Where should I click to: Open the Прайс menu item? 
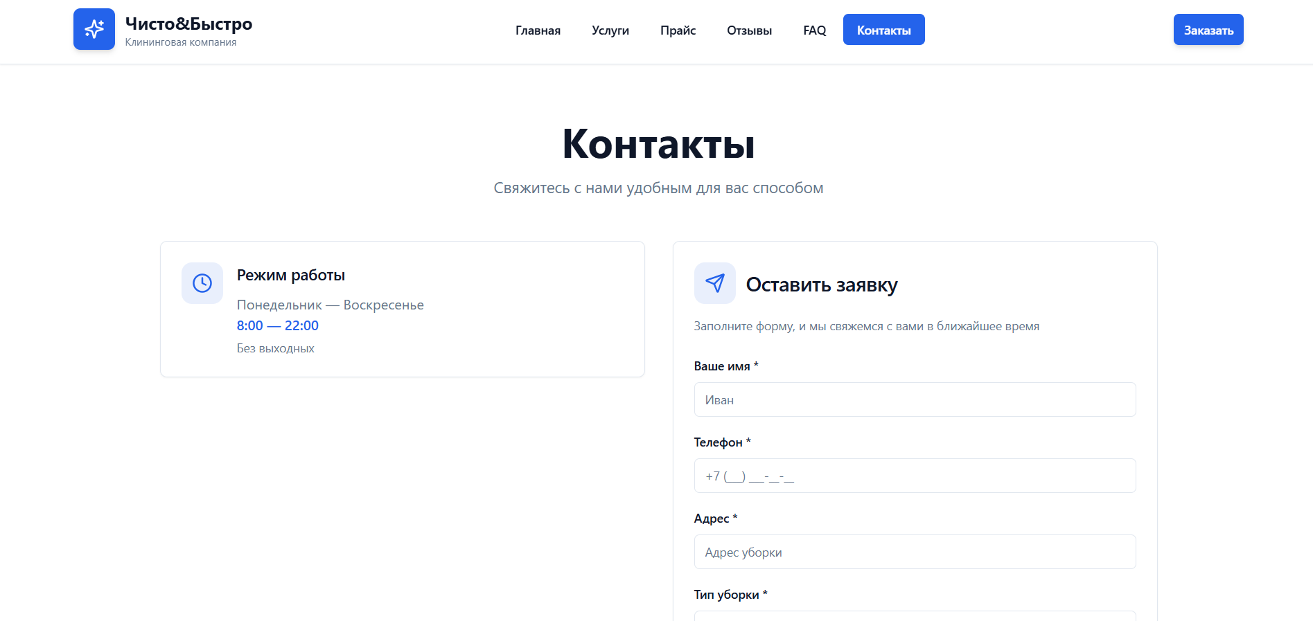pos(678,30)
